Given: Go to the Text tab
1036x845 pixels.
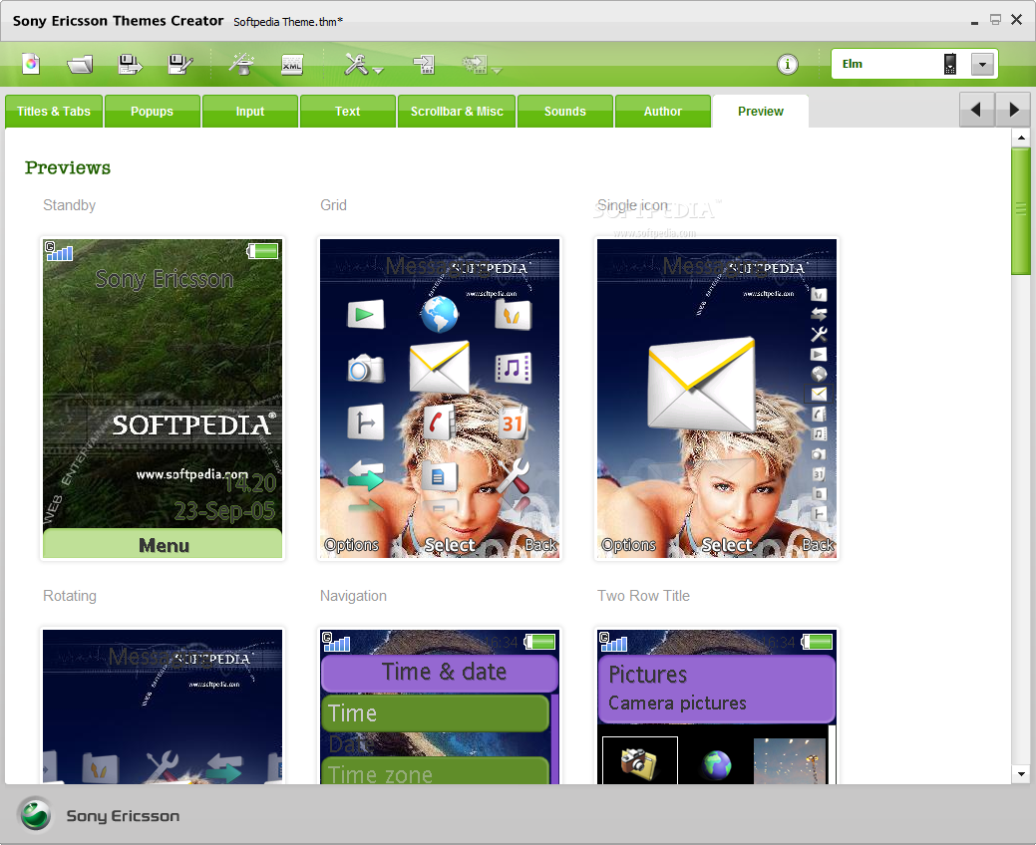Looking at the screenshot, I should pos(348,111).
